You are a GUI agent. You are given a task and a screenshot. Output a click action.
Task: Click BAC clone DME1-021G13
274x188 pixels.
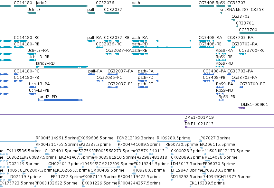point(199,124)
